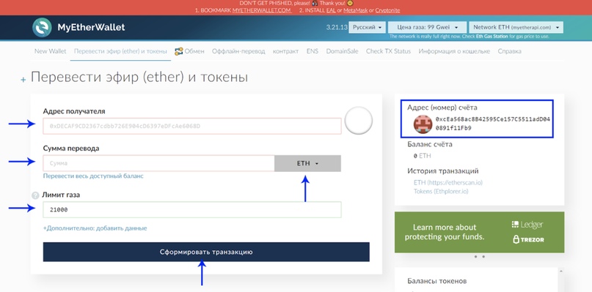Click Сформировать транзакцию button
Screen dimensions: 592x292
coord(206,252)
